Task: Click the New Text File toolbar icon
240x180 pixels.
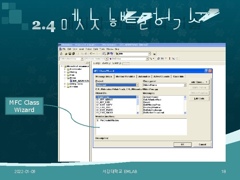Action: pyautogui.click(x=61, y=54)
